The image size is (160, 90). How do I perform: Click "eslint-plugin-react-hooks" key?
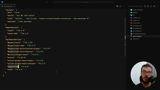tap(20, 60)
